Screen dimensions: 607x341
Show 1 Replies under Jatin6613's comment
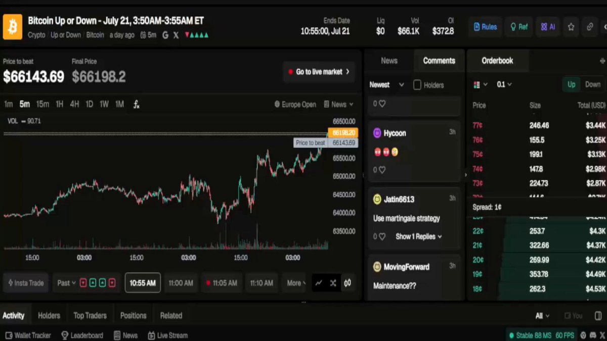[419, 236]
